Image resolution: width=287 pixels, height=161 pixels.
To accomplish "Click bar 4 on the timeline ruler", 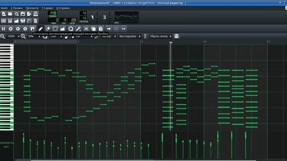I will 205,42.
